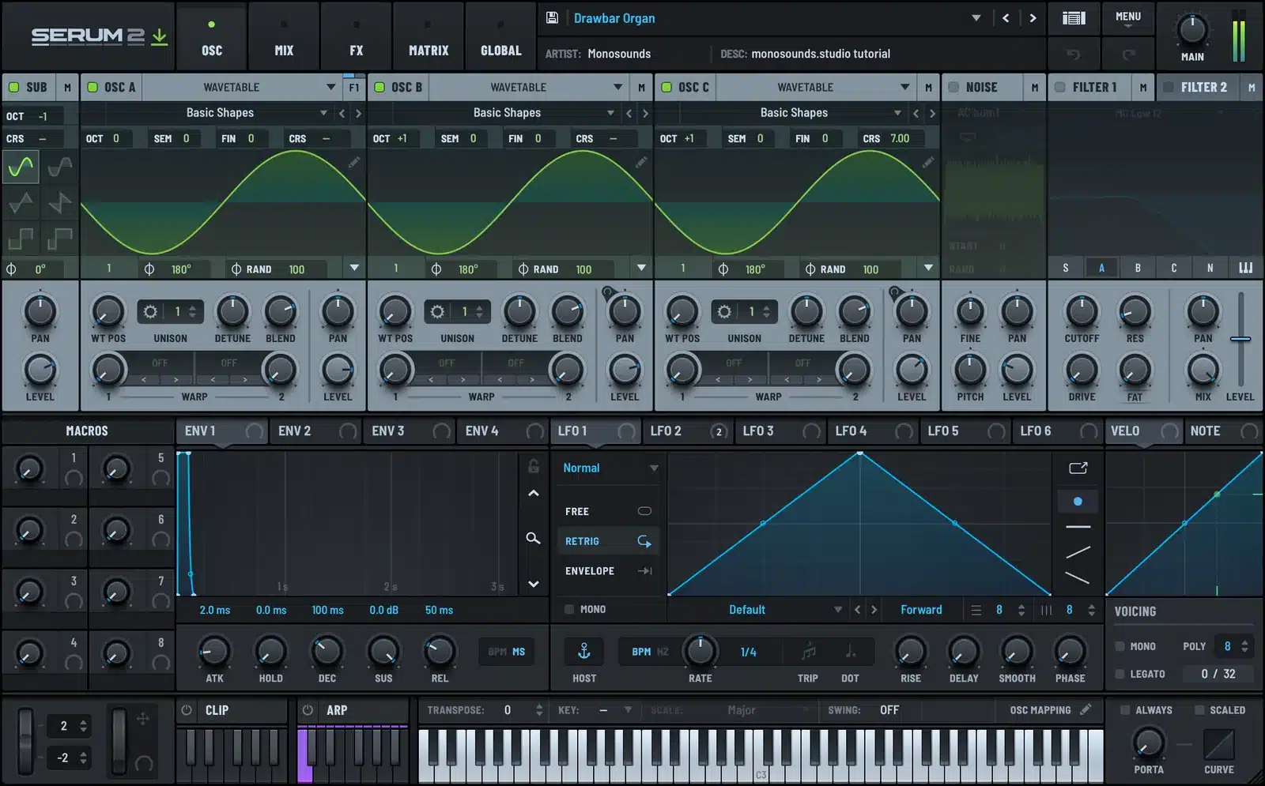Switch to the FX tab
Image resolution: width=1265 pixels, height=786 pixels.
pyautogui.click(x=357, y=36)
